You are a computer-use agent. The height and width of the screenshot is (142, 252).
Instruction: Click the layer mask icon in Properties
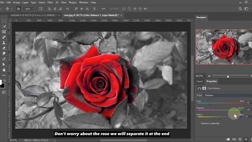click(x=204, y=88)
